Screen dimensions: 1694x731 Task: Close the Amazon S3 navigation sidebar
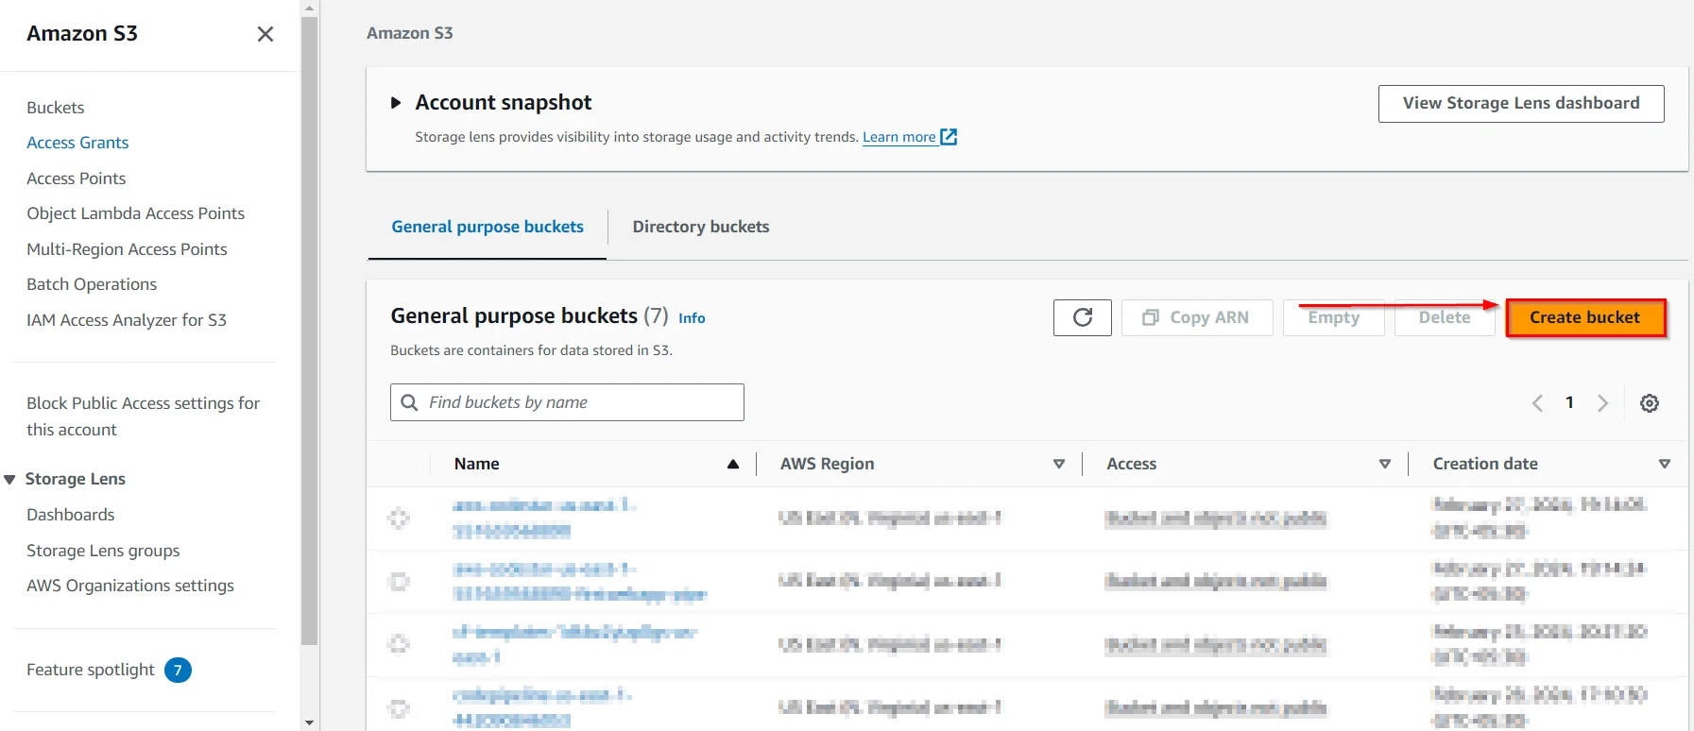tap(265, 34)
